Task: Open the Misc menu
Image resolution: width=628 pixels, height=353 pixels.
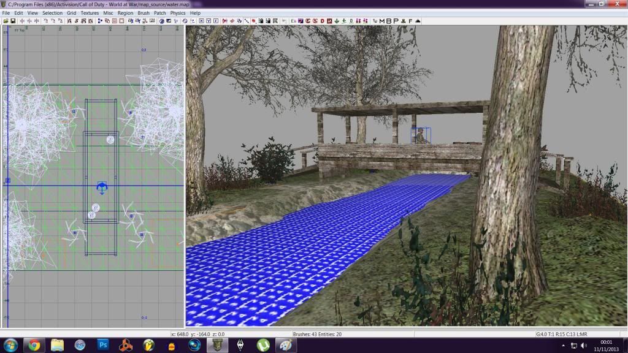Action: [x=108, y=13]
